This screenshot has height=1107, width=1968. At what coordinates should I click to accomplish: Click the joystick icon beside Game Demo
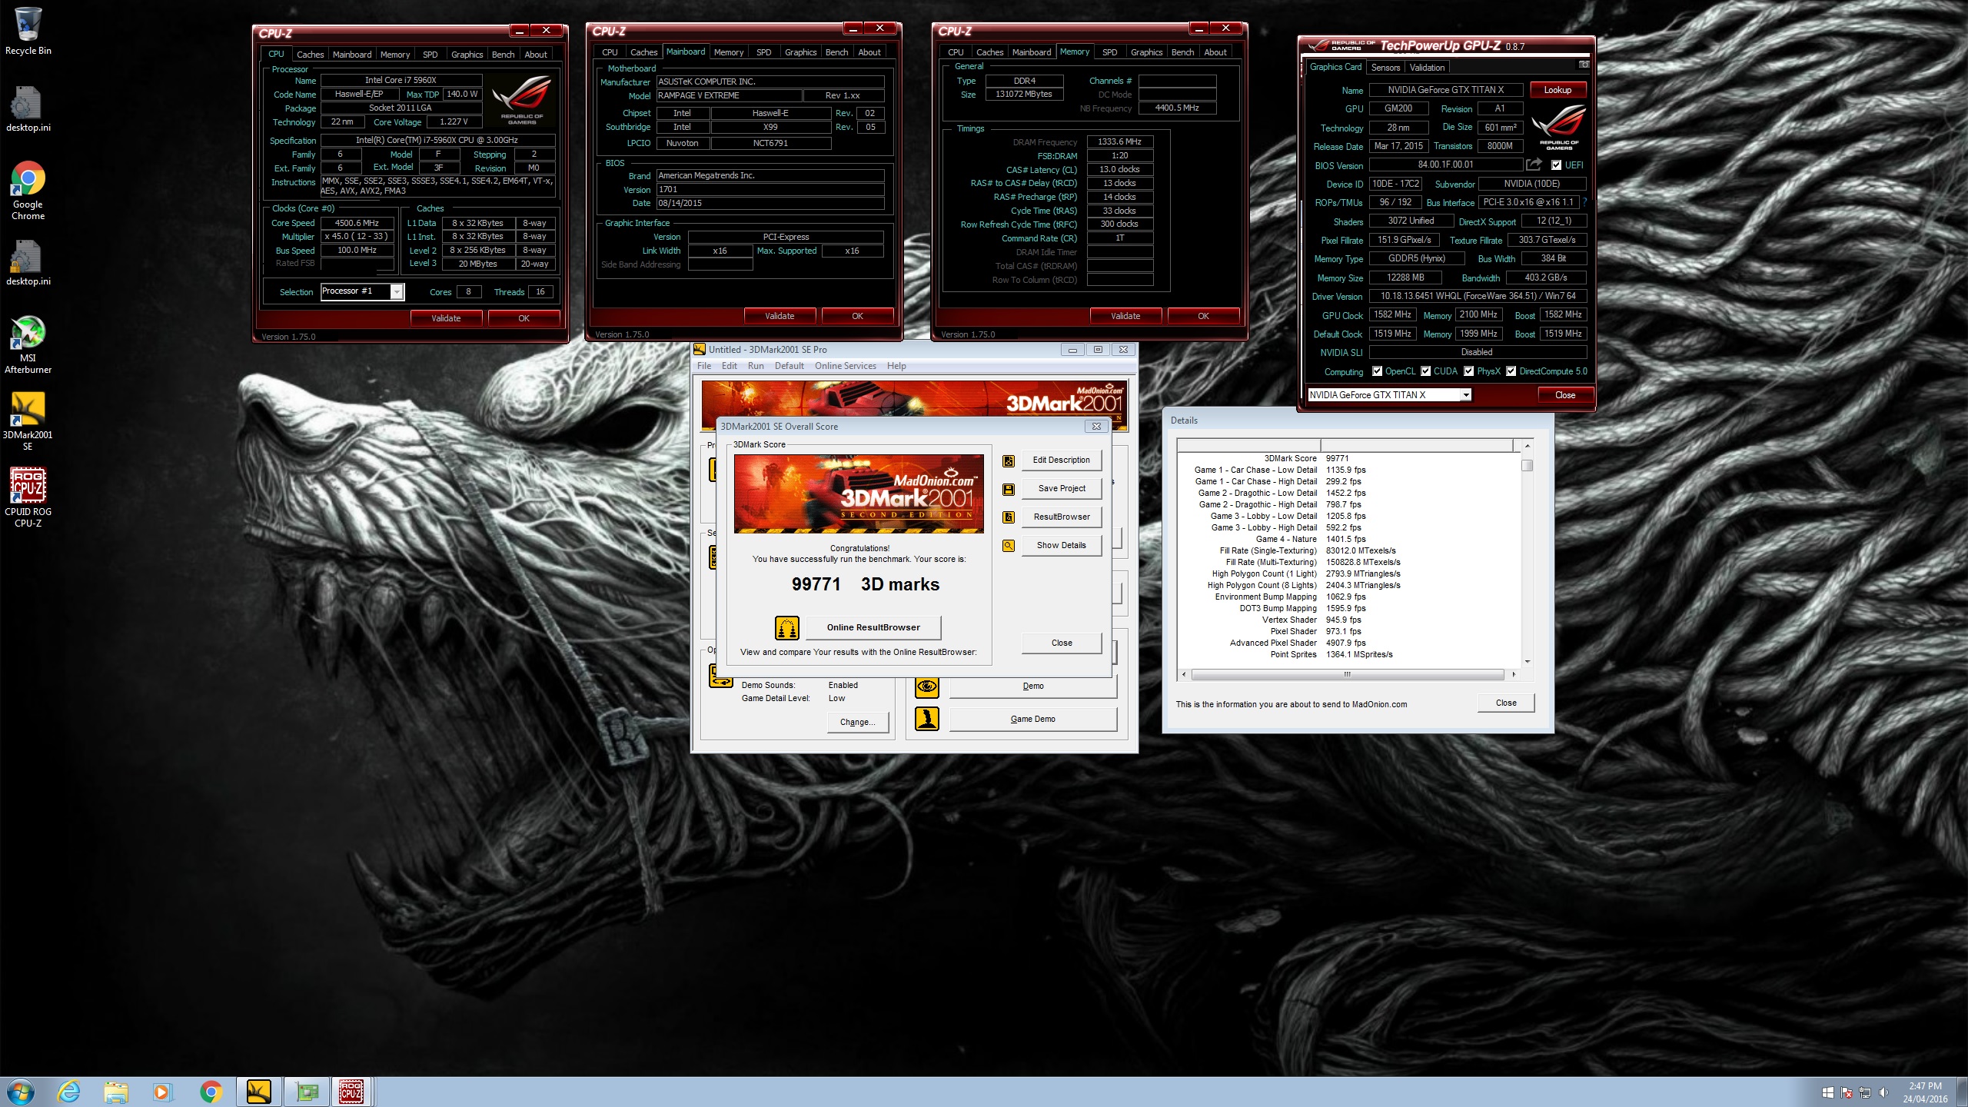[x=927, y=719]
